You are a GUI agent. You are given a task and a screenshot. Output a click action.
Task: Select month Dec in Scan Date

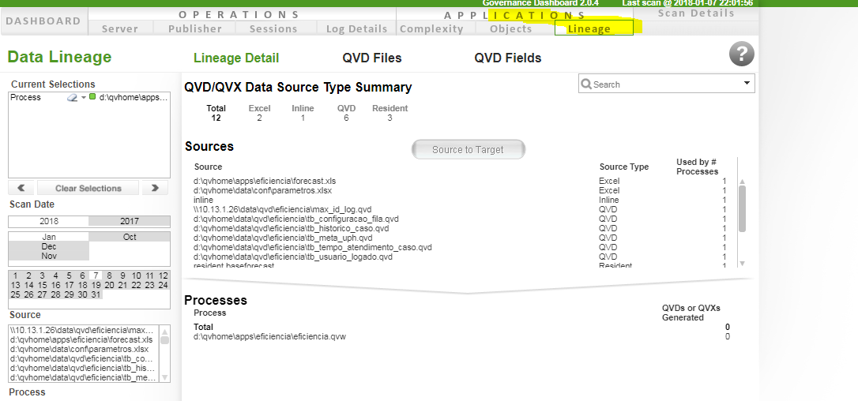click(x=49, y=246)
